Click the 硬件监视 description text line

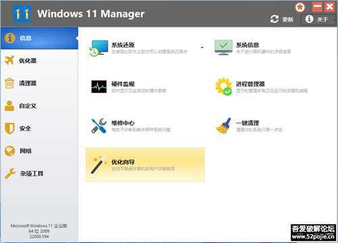(x=139, y=90)
